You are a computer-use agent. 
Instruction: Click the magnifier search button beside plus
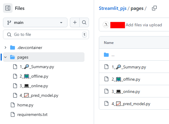click(84, 22)
